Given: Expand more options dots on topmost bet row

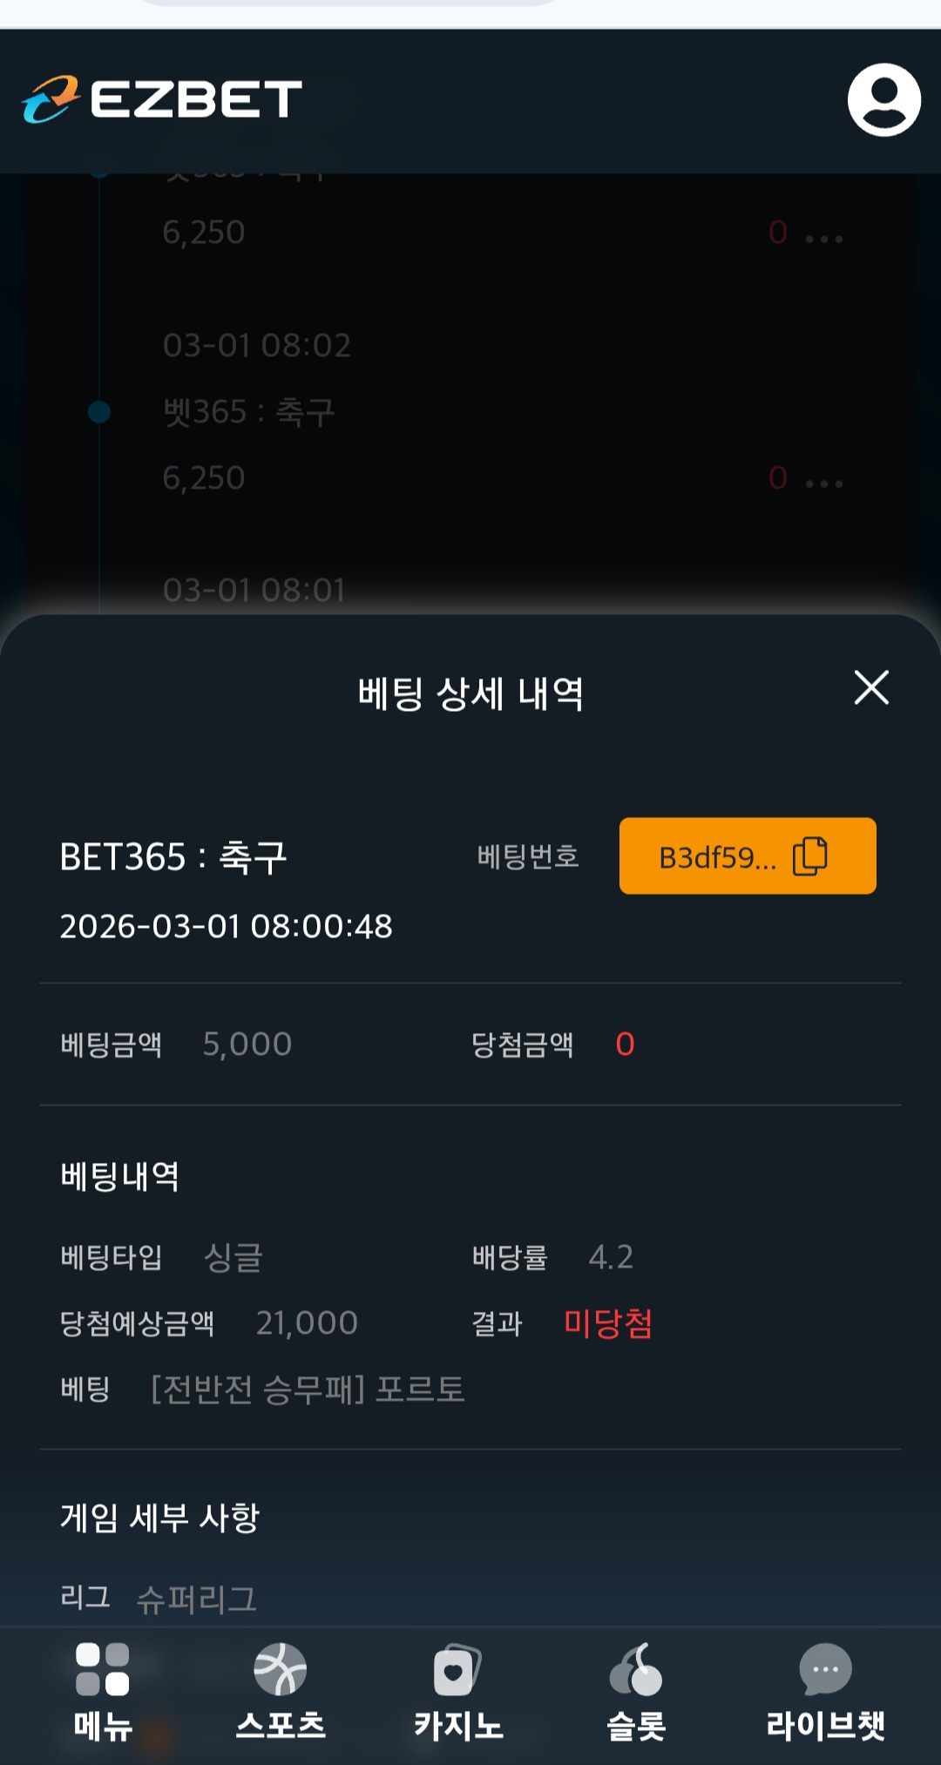Looking at the screenshot, I should click(823, 238).
